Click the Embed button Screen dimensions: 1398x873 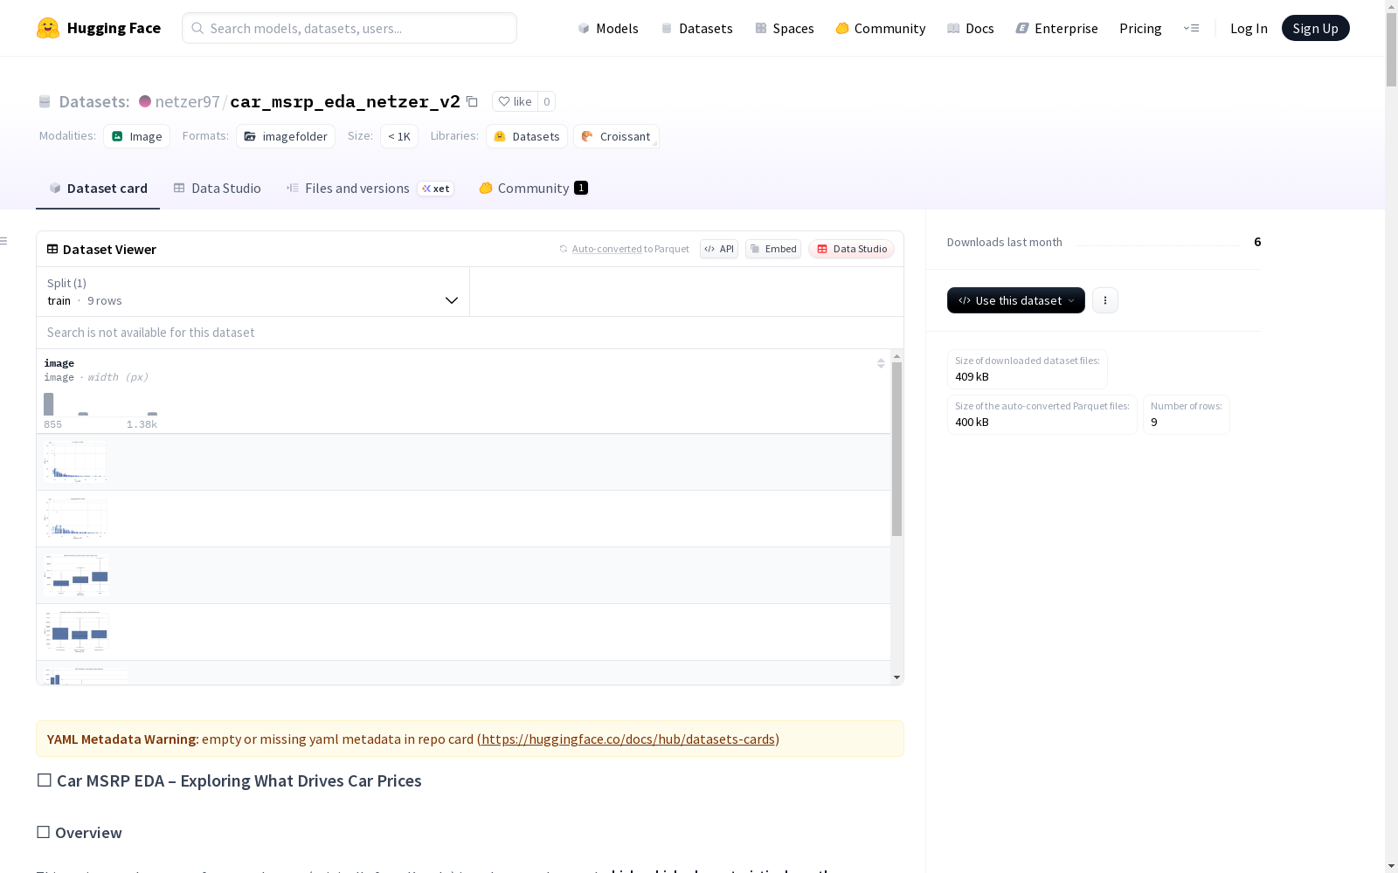coord(773,249)
